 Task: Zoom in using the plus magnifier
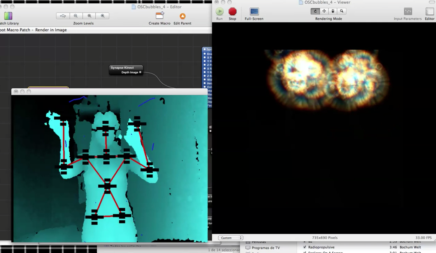click(x=102, y=16)
